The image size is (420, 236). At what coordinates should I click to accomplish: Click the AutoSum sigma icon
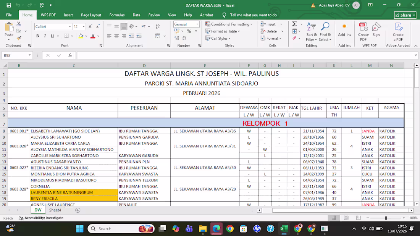294,24
